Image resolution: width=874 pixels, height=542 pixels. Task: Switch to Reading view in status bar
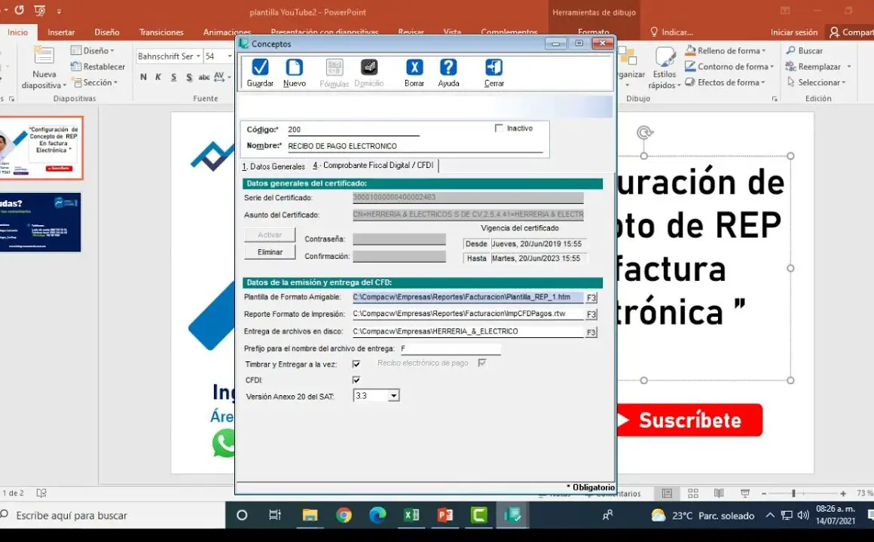[719, 494]
